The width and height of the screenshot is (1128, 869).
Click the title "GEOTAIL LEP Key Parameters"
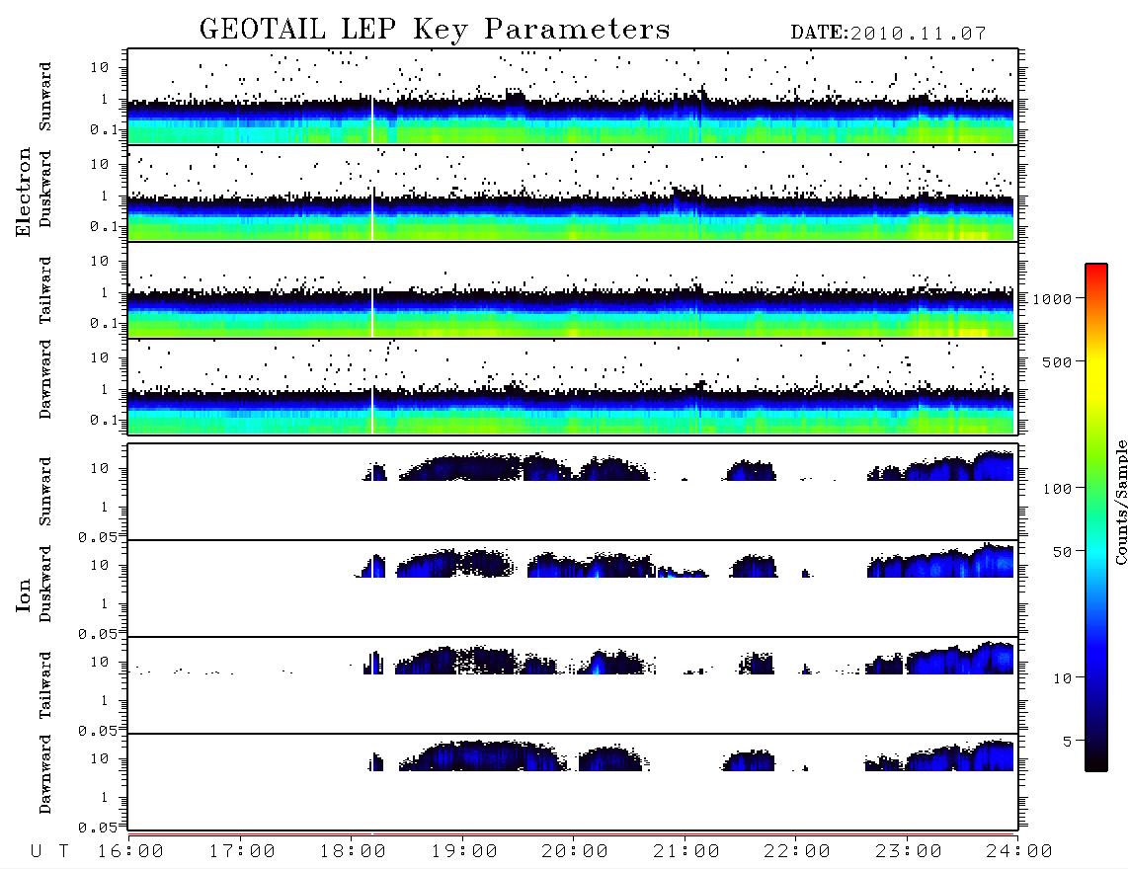coord(435,30)
